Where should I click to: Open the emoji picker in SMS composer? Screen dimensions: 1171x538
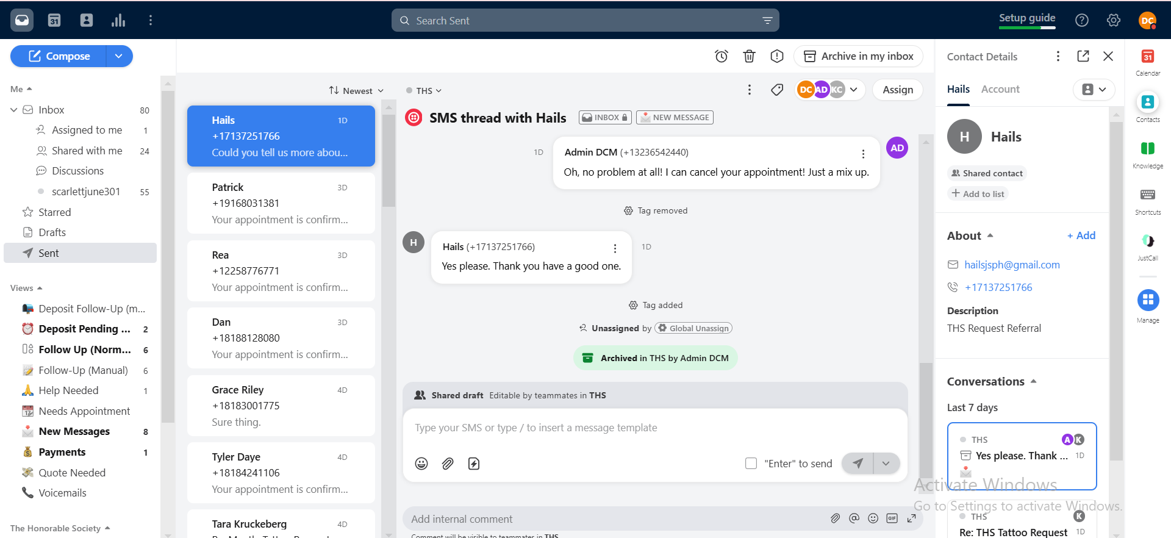tap(421, 464)
